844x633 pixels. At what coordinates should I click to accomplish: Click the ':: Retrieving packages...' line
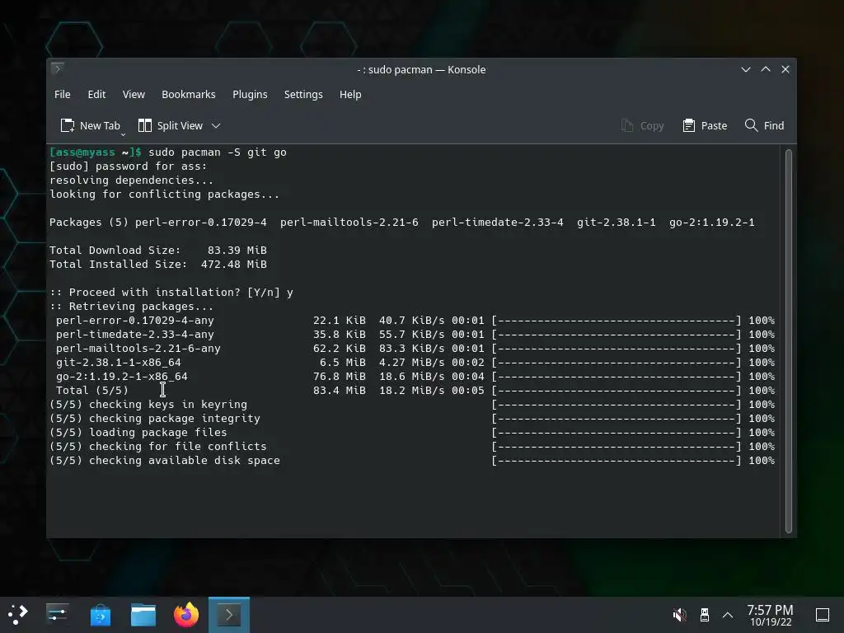[131, 307]
